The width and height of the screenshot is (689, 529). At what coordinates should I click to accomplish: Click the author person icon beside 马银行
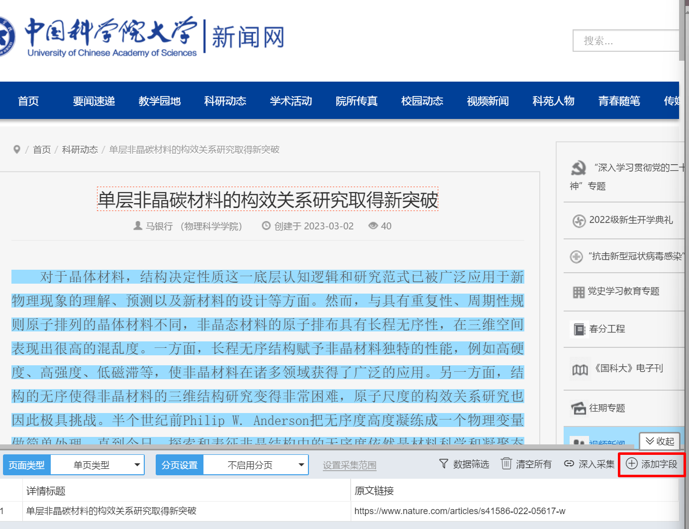click(138, 226)
